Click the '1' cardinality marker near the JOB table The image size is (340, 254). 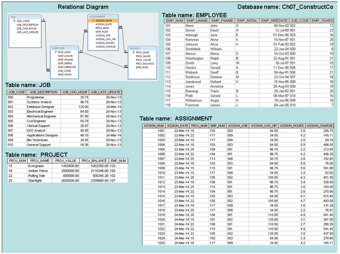[44, 19]
